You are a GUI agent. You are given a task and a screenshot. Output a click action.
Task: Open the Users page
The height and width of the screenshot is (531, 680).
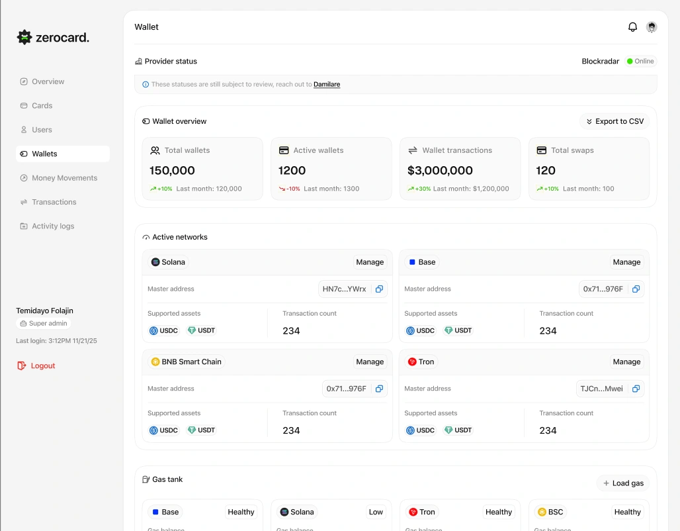[x=62, y=130]
